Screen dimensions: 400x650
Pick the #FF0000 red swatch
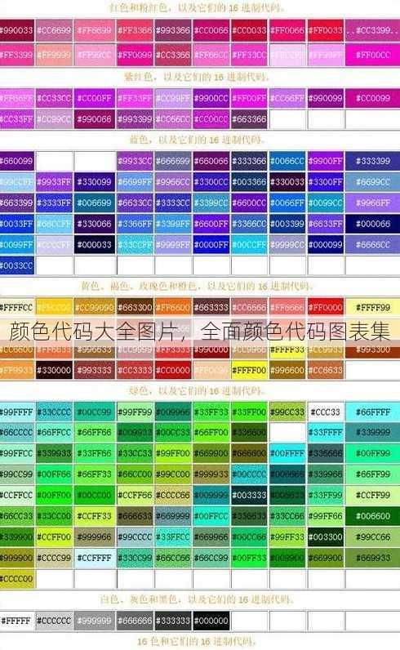[326, 308]
